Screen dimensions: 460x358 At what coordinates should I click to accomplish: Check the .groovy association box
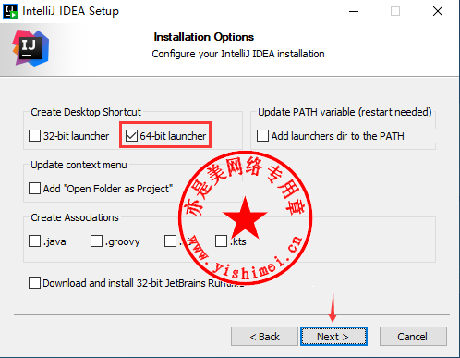tap(96, 241)
